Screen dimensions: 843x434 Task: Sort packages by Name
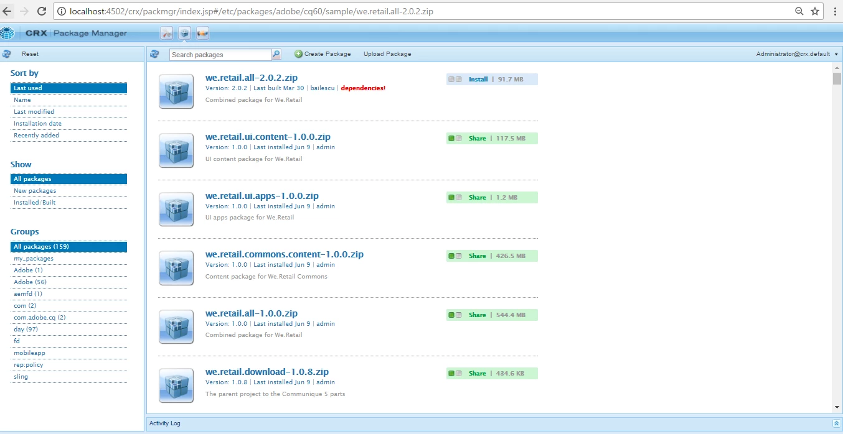pos(68,100)
